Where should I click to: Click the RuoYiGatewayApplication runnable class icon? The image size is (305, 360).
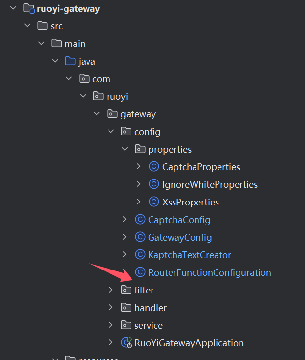[x=127, y=343]
